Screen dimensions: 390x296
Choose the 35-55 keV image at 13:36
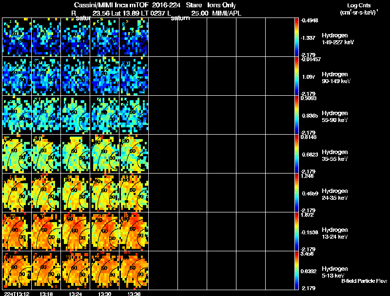tap(134, 154)
